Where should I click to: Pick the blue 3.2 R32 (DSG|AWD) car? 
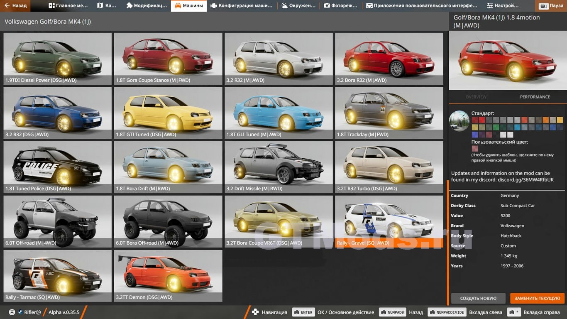[x=58, y=113]
